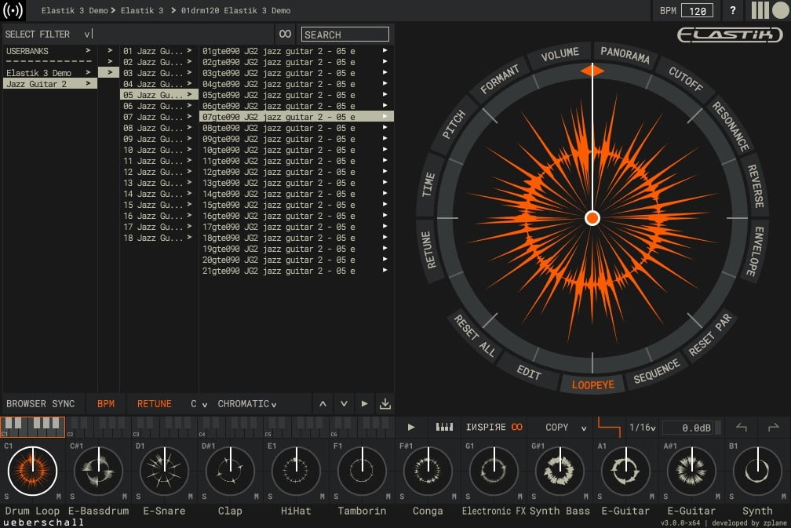This screenshot has height=528, width=791.
Task: Open the CHROMATIC scale dropdown
Action: (246, 404)
